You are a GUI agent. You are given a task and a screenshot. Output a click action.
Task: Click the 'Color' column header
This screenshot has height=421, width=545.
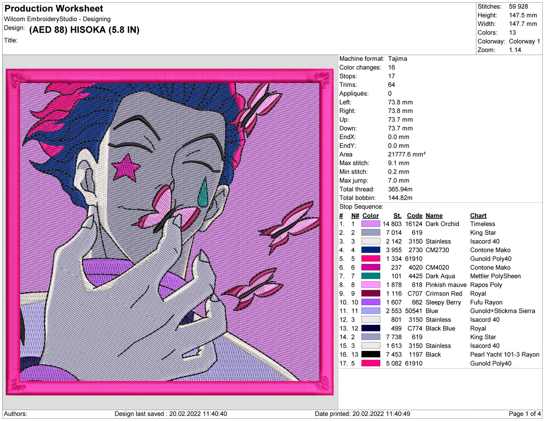click(x=370, y=216)
